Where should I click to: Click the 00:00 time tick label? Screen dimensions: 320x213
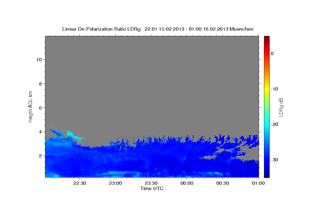click(187, 183)
